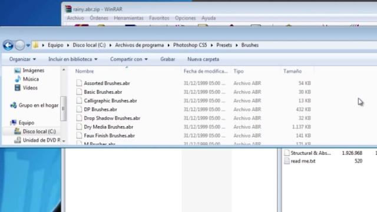Screen dimensions: 377x212
Task: Open Opciones menu in WinRAR window
Action: click(186, 18)
